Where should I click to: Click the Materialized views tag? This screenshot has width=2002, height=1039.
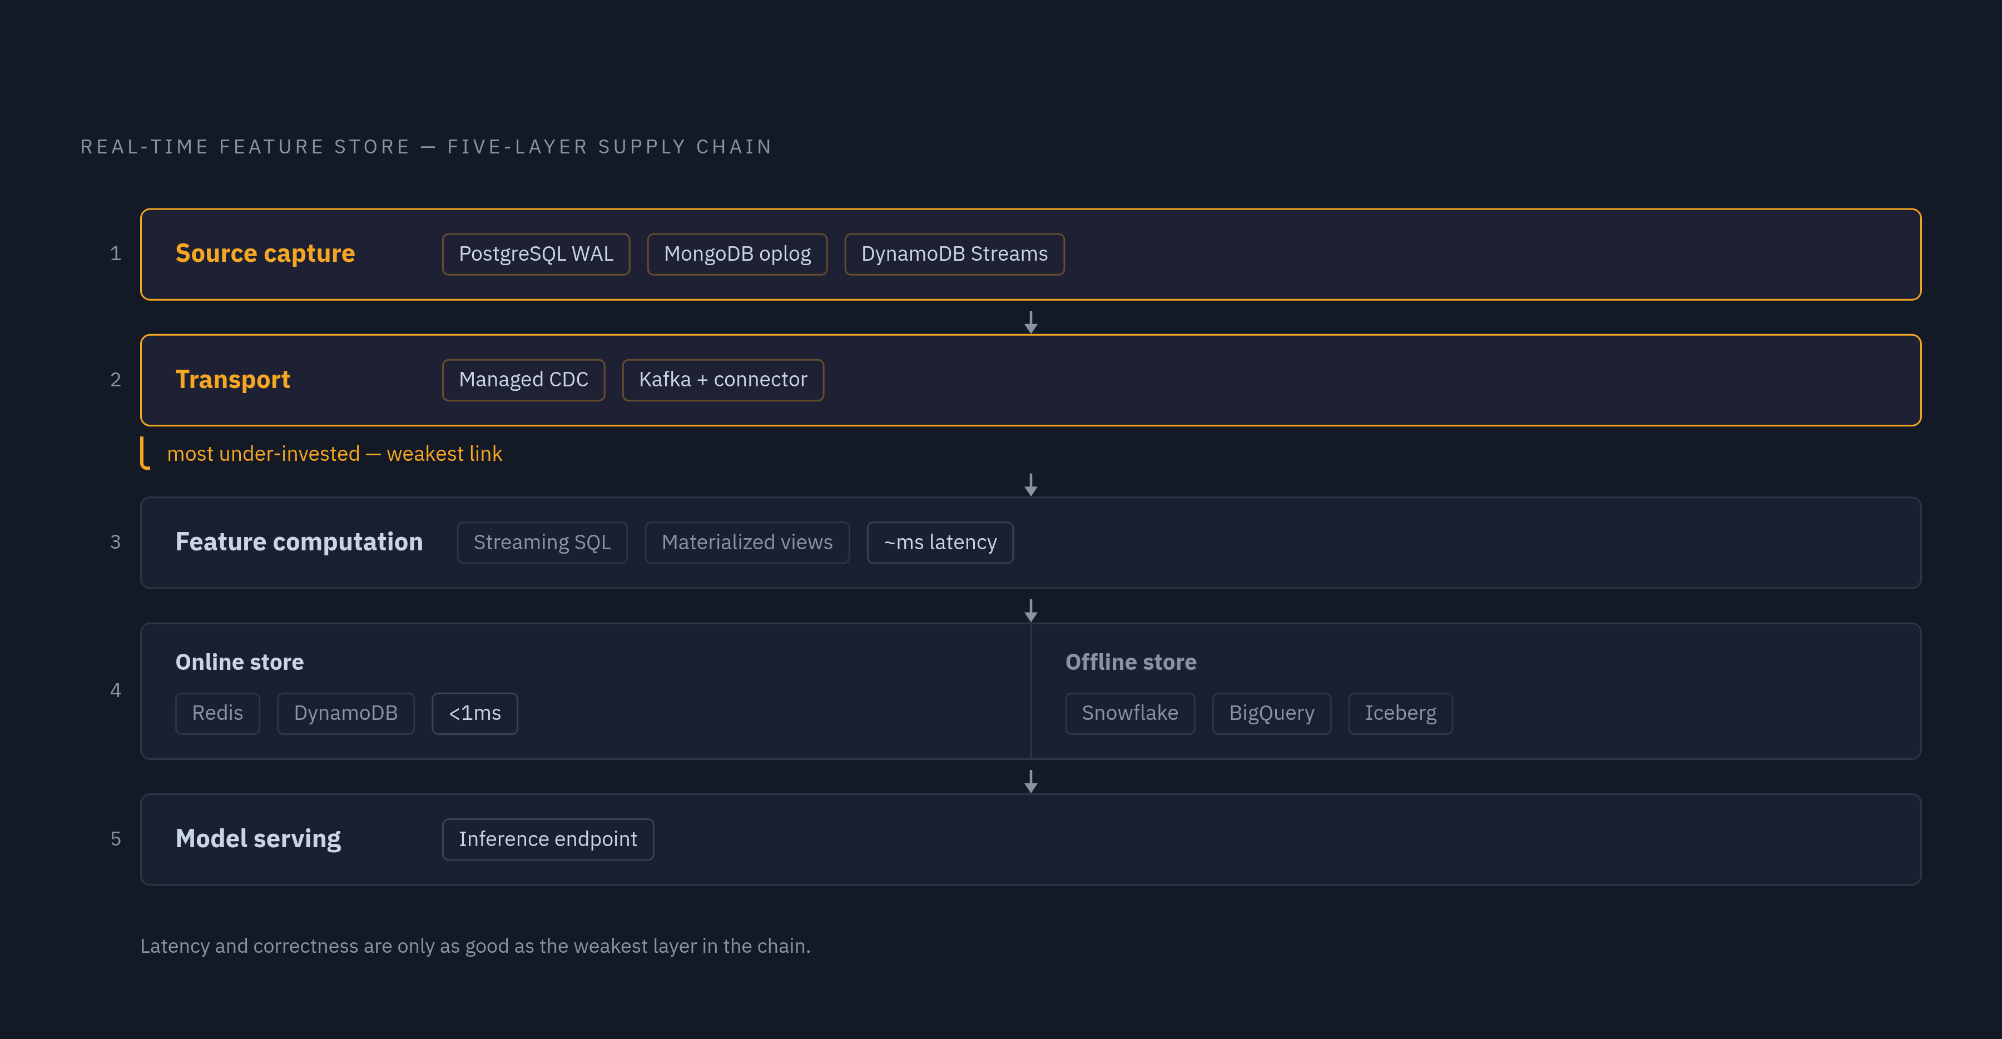747,543
